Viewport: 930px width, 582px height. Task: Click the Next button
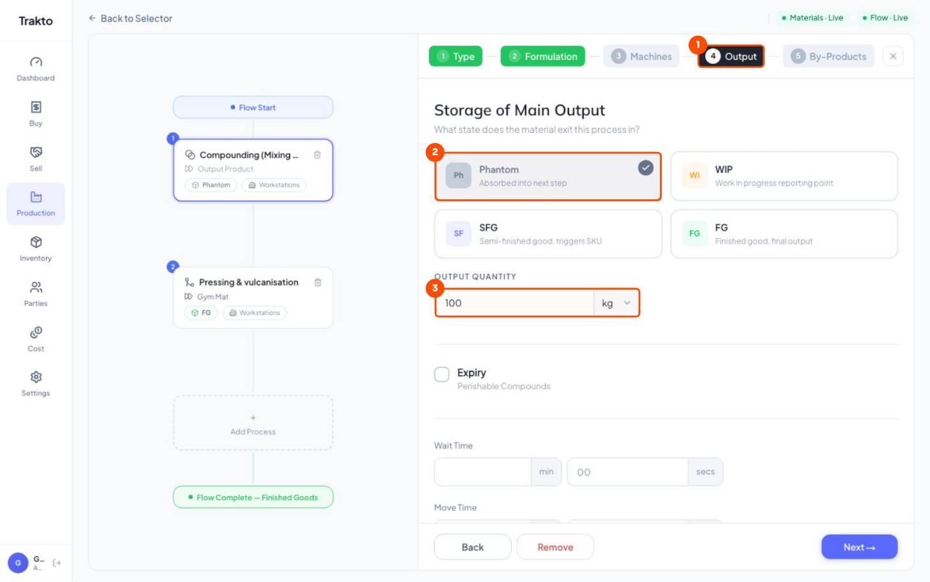859,547
